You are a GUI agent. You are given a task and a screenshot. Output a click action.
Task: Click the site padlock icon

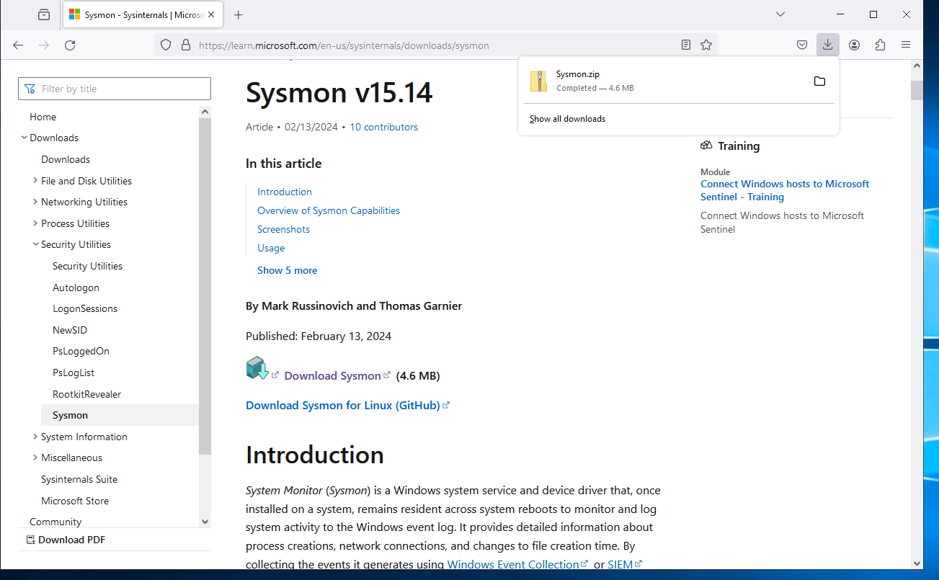click(185, 45)
